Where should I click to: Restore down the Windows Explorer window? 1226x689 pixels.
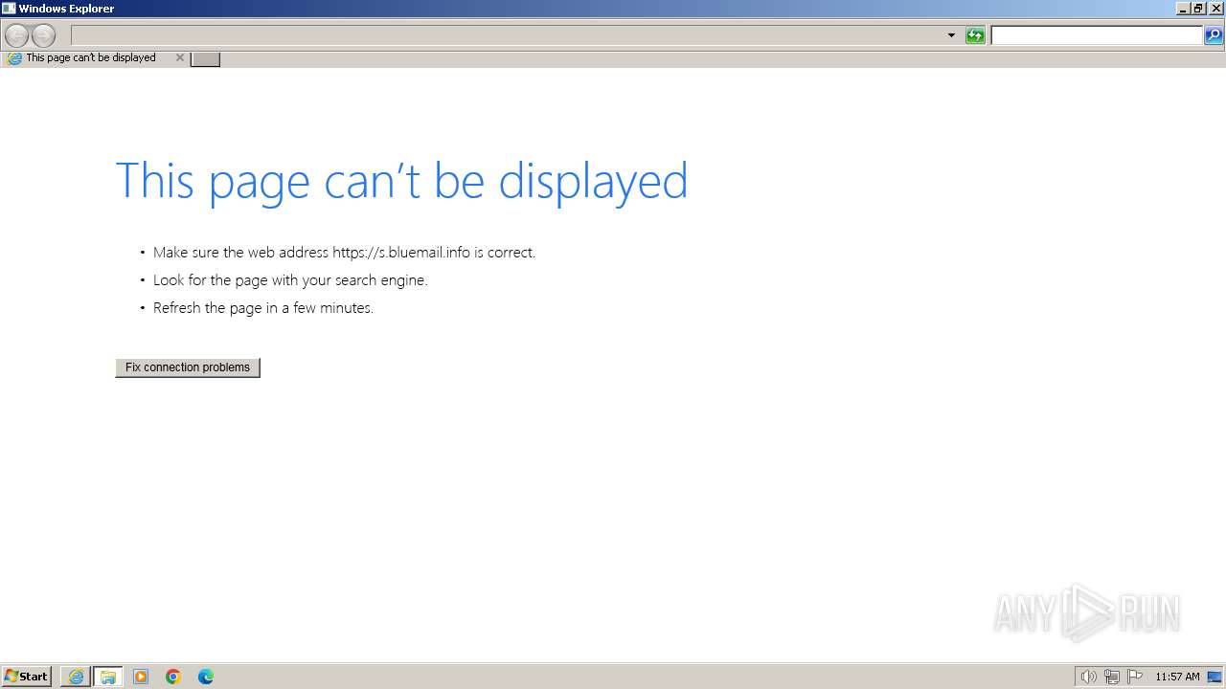(x=1198, y=9)
